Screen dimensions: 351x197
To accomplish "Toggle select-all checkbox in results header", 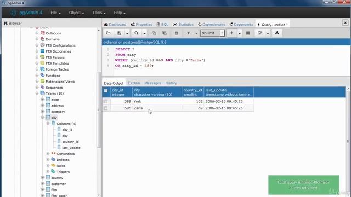I will [x=106, y=91].
